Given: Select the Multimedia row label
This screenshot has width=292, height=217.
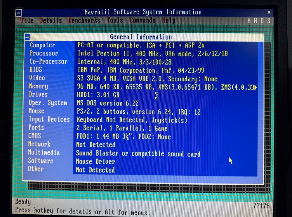Looking at the screenshot, I should tap(44, 152).
